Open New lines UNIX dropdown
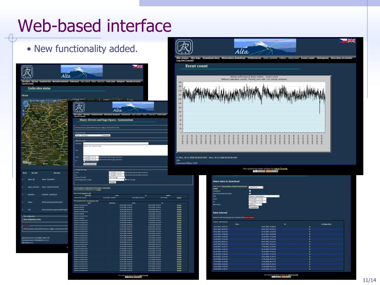The image size is (380, 285). click(x=255, y=204)
